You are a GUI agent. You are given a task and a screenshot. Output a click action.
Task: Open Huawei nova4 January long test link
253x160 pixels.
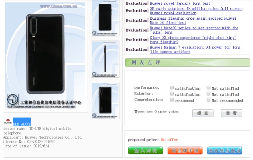coord(180,3)
